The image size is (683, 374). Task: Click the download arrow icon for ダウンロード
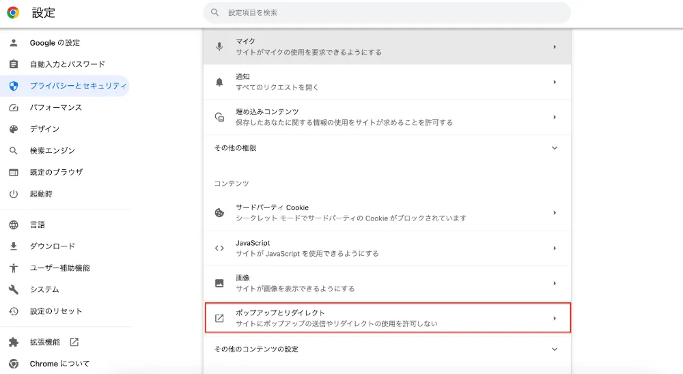[14, 246]
